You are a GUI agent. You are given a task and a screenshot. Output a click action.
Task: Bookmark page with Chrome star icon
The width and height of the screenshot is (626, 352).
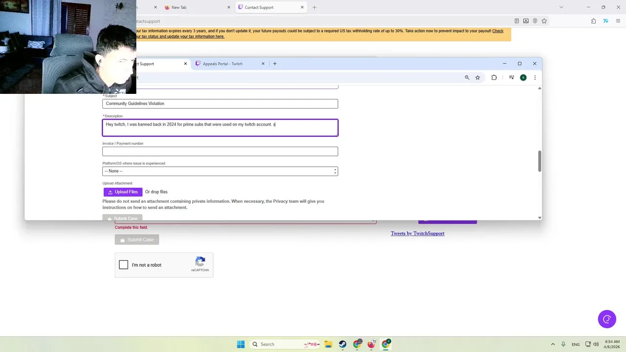(x=478, y=77)
